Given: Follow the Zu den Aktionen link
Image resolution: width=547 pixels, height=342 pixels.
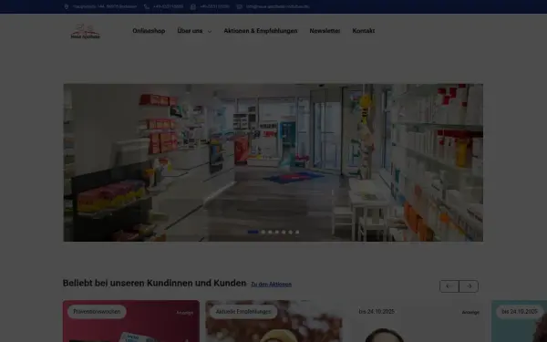Looking at the screenshot, I should [271, 285].
